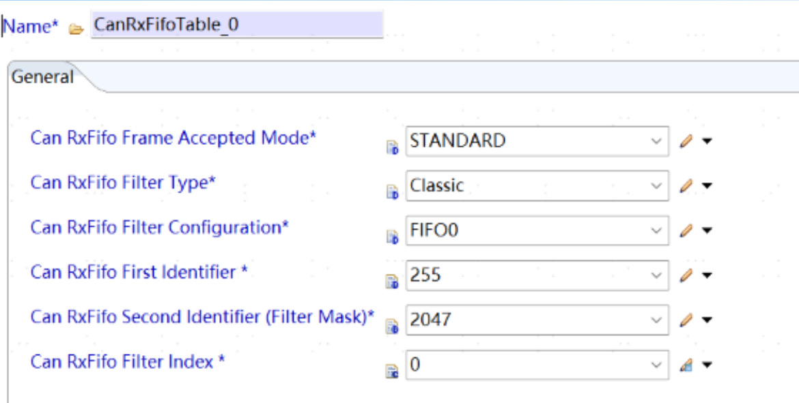
Task: Click the Name* label
Action: [x=31, y=27]
